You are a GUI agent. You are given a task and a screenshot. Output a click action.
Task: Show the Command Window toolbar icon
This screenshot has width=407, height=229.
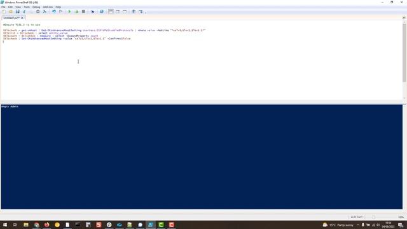coord(134,11)
